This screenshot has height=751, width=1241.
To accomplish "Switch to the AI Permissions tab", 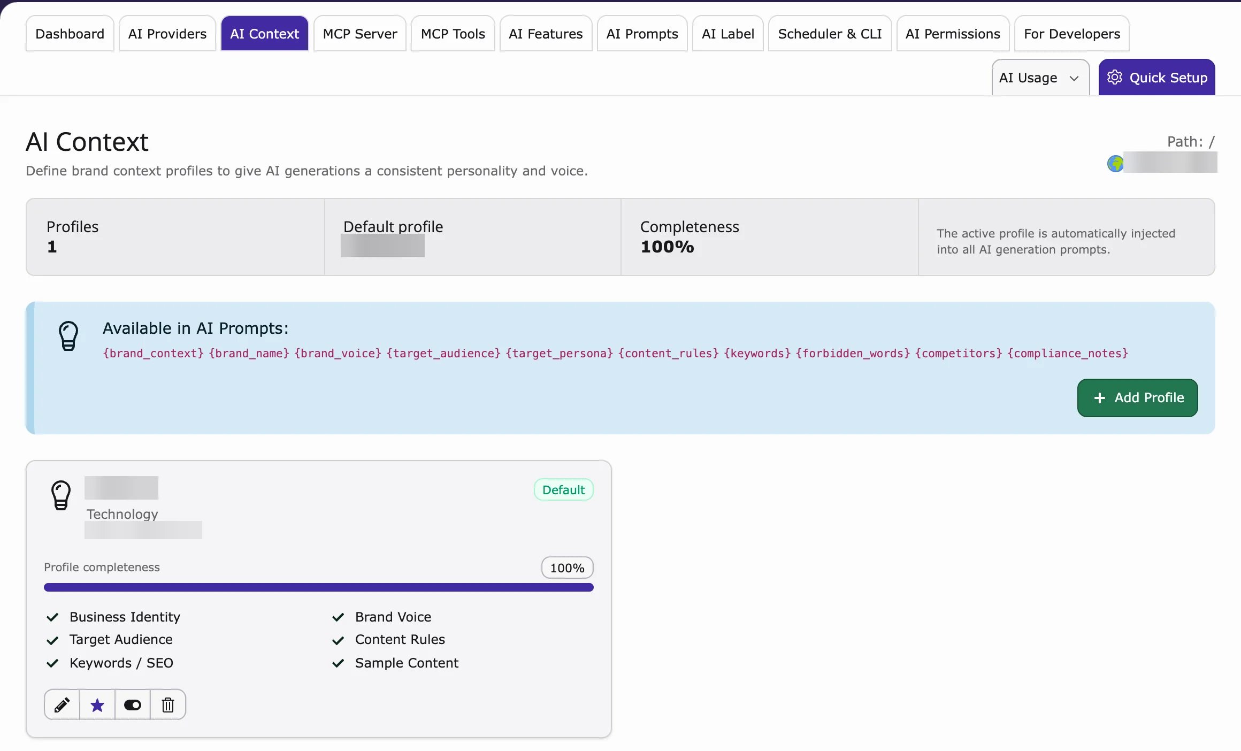I will point(953,34).
